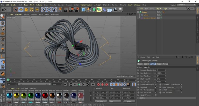The width and height of the screenshot is (199, 106).
Task: Activate the Move tool in top toolbar
Action: [x=21, y=10]
